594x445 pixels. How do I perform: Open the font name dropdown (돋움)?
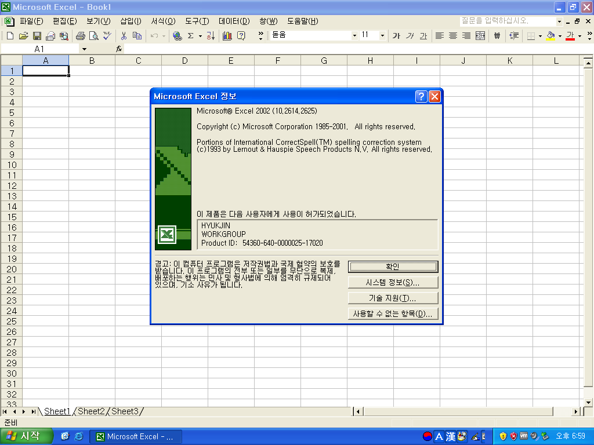click(354, 35)
